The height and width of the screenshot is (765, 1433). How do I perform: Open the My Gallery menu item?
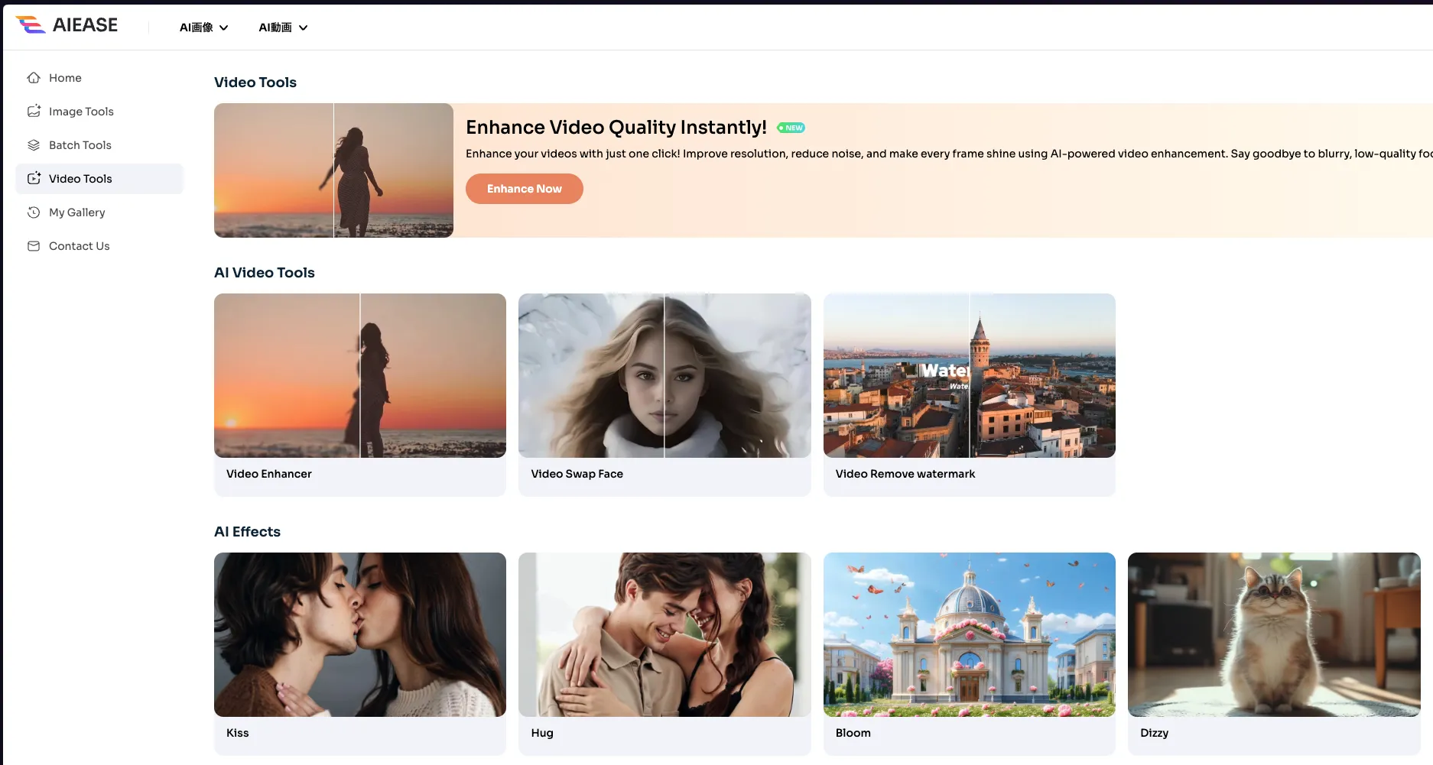coord(77,212)
